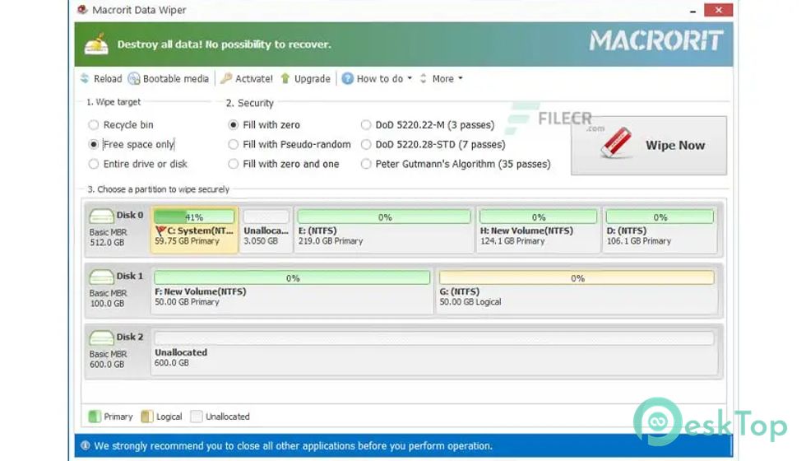806x461 pixels.
Task: Click the 0% usage bar of E: (NTFS)
Action: (x=384, y=217)
